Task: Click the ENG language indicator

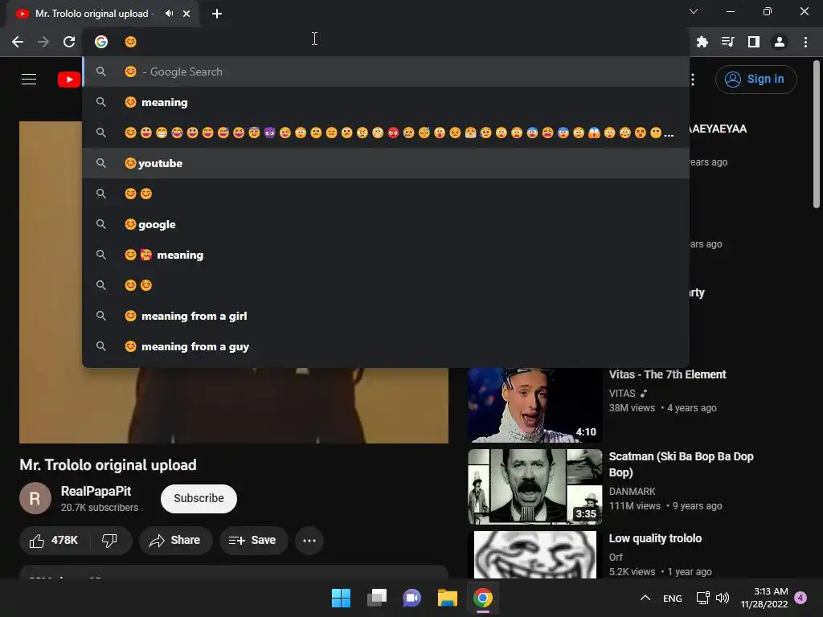Action: (x=673, y=598)
